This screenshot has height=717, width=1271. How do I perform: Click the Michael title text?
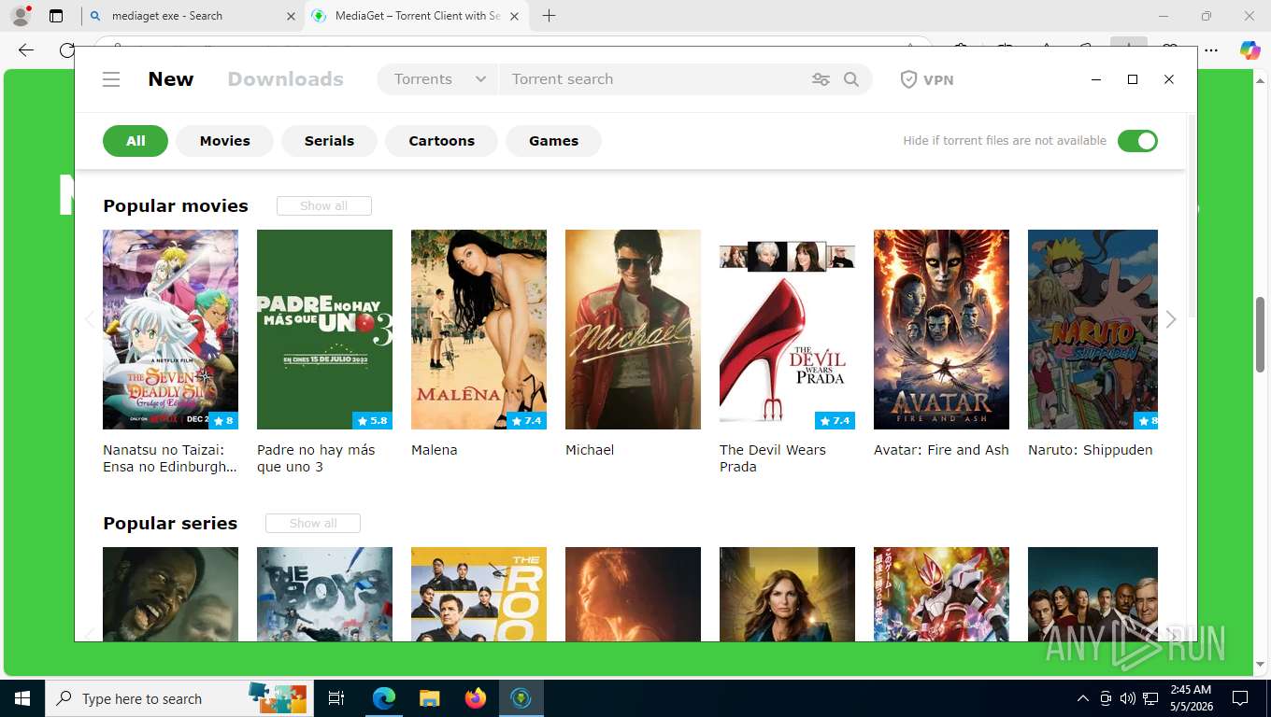(590, 450)
